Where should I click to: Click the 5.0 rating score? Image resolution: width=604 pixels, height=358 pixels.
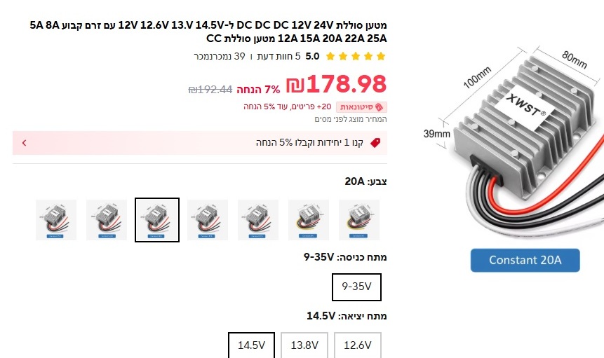click(312, 57)
